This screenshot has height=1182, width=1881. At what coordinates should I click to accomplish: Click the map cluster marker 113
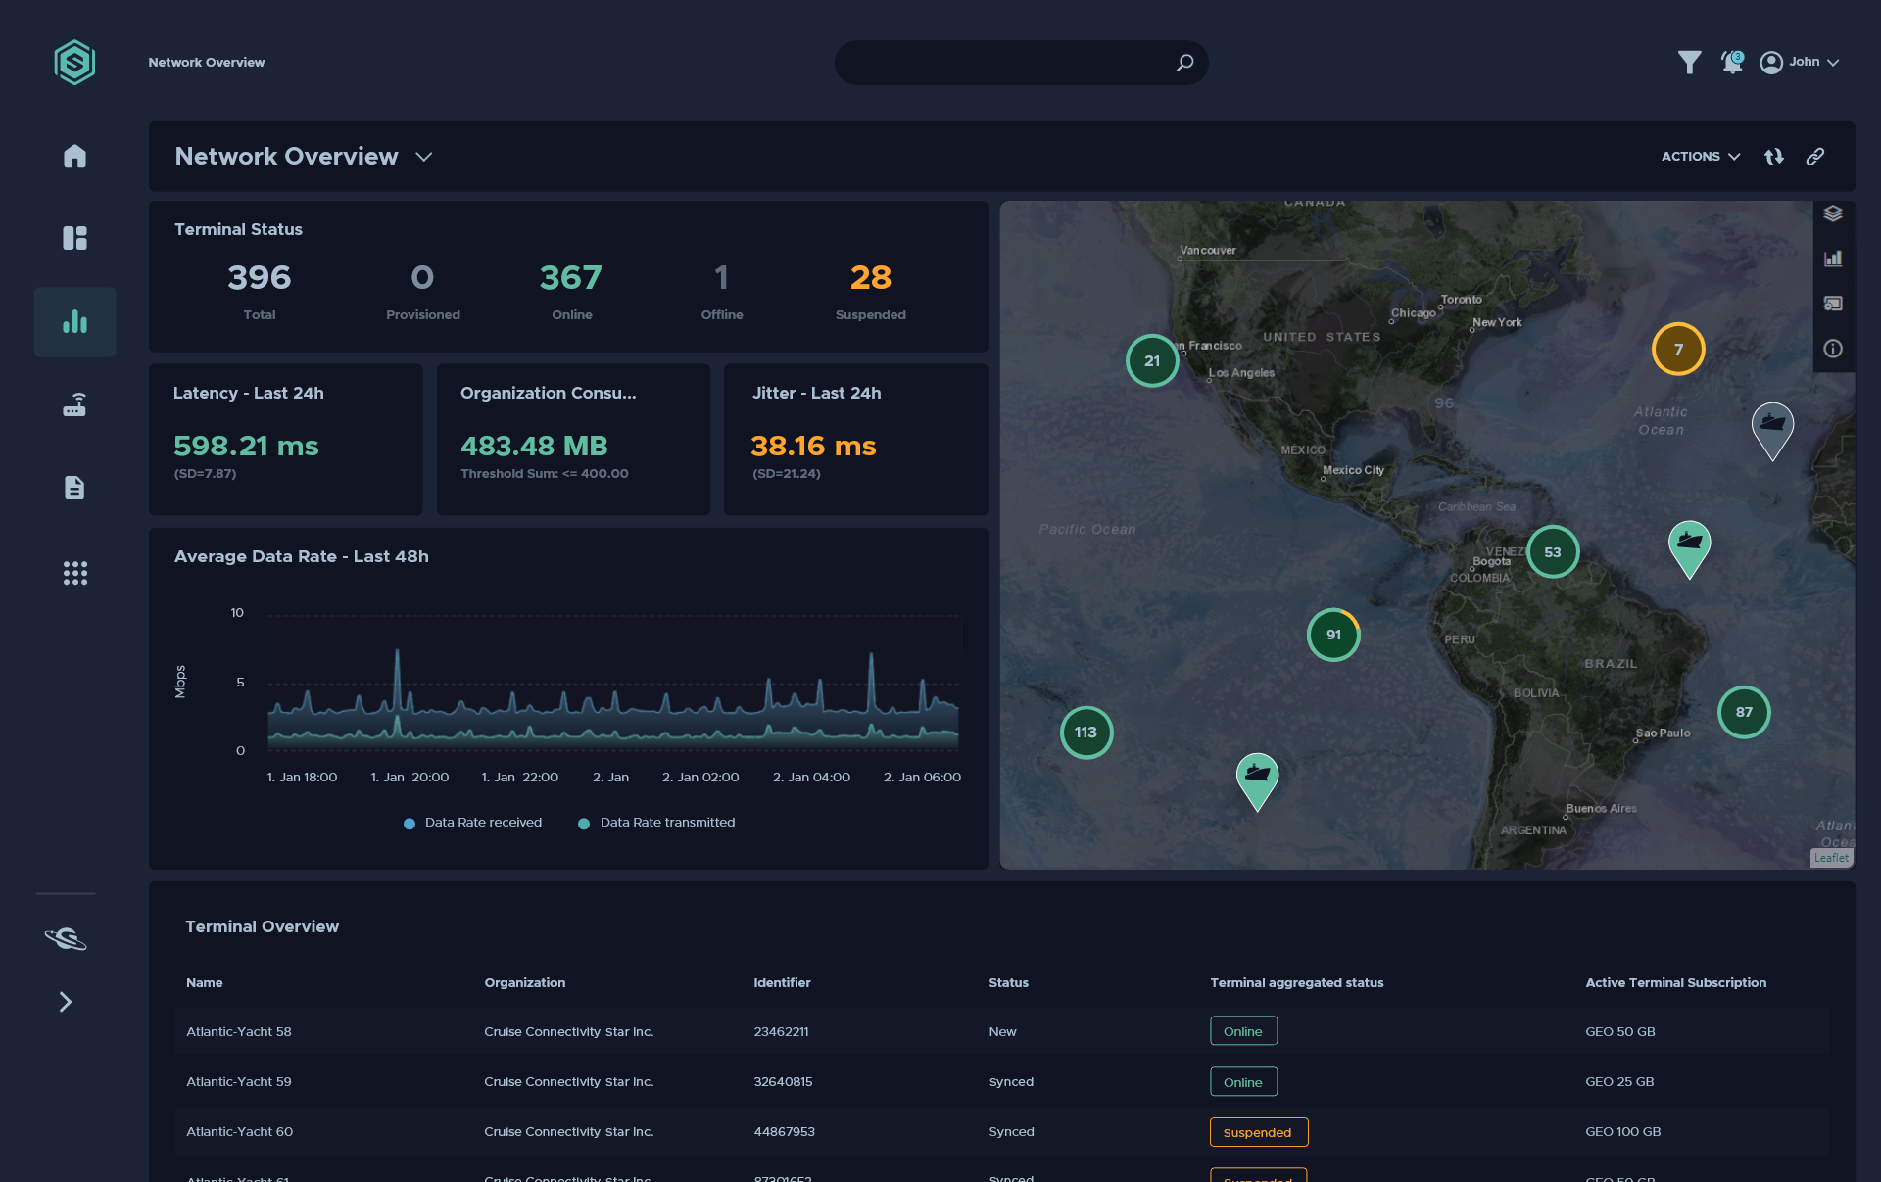tap(1085, 732)
